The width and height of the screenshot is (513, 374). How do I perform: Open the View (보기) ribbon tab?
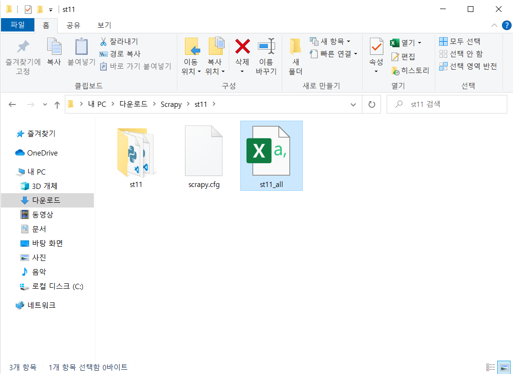pos(104,25)
